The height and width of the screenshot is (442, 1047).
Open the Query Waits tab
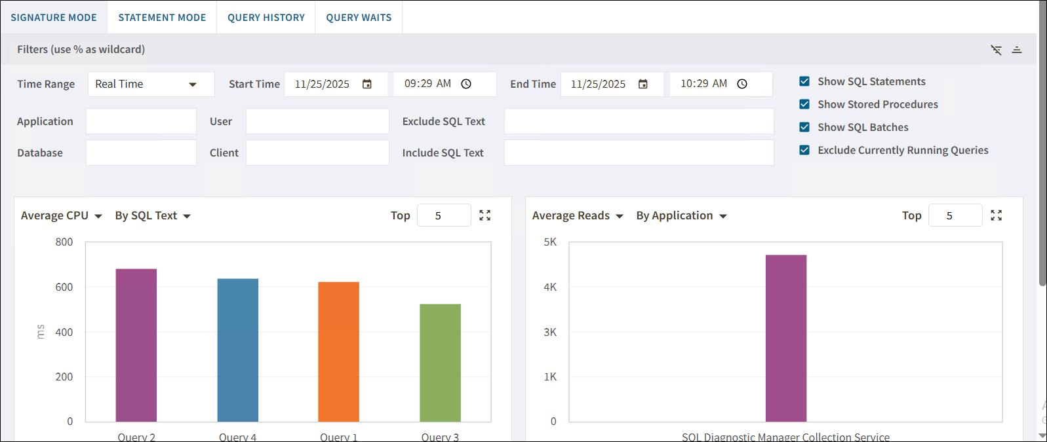point(359,18)
